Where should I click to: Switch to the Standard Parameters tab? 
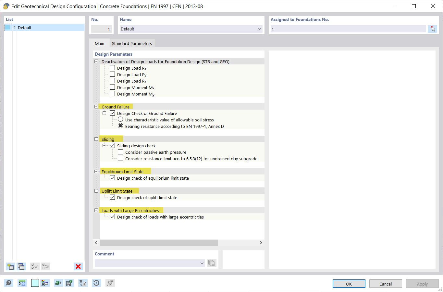(x=132, y=43)
